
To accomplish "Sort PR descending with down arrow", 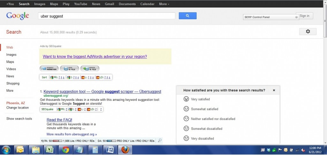I will (x=64, y=77).
